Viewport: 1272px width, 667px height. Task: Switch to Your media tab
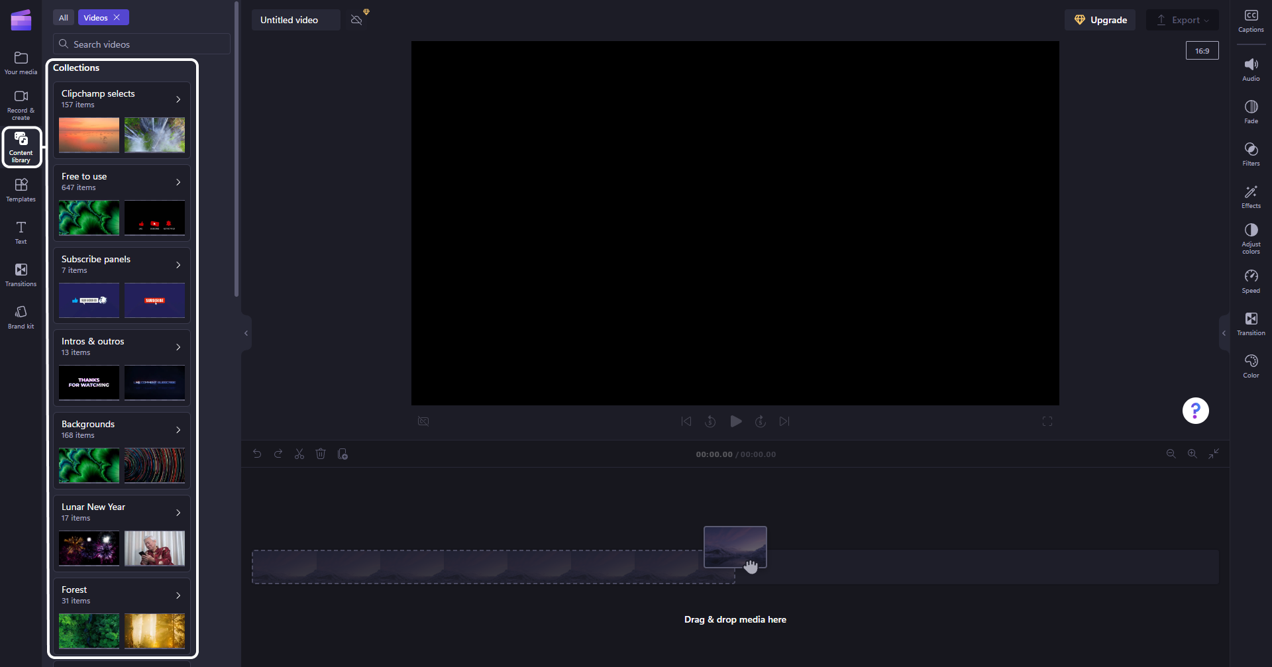[x=21, y=62]
